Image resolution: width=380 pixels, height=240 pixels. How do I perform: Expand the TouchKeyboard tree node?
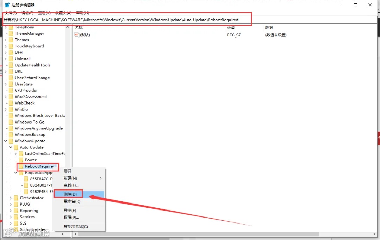(x=6, y=46)
